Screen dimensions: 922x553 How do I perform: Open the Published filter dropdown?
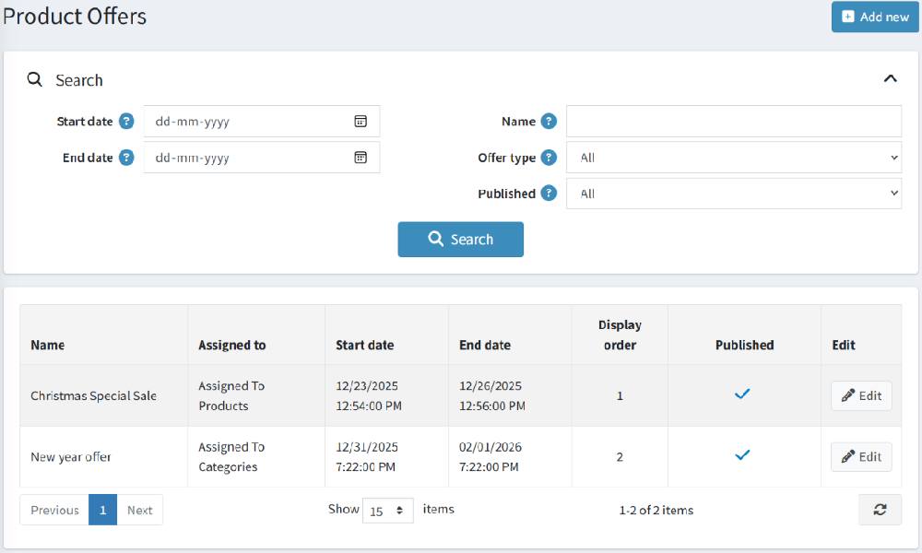(x=733, y=194)
